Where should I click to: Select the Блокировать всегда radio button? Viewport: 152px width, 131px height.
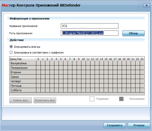click(11, 47)
